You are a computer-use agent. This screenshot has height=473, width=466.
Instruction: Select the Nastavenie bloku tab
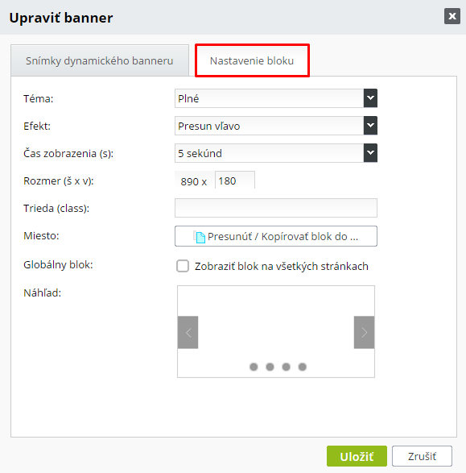click(252, 60)
